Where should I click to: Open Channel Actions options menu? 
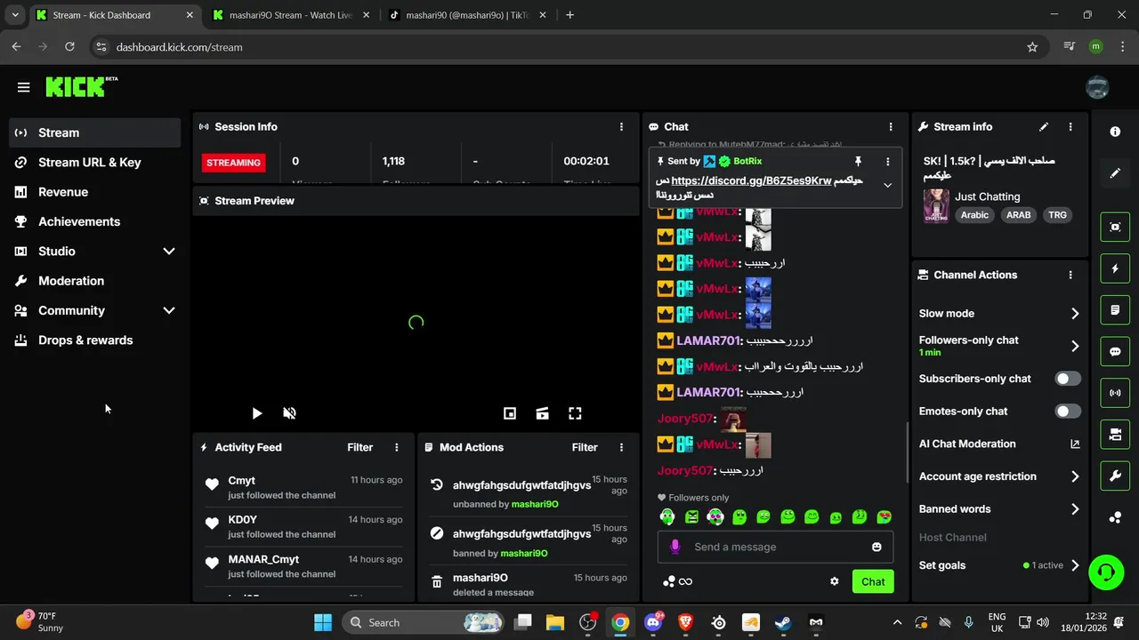(1070, 276)
